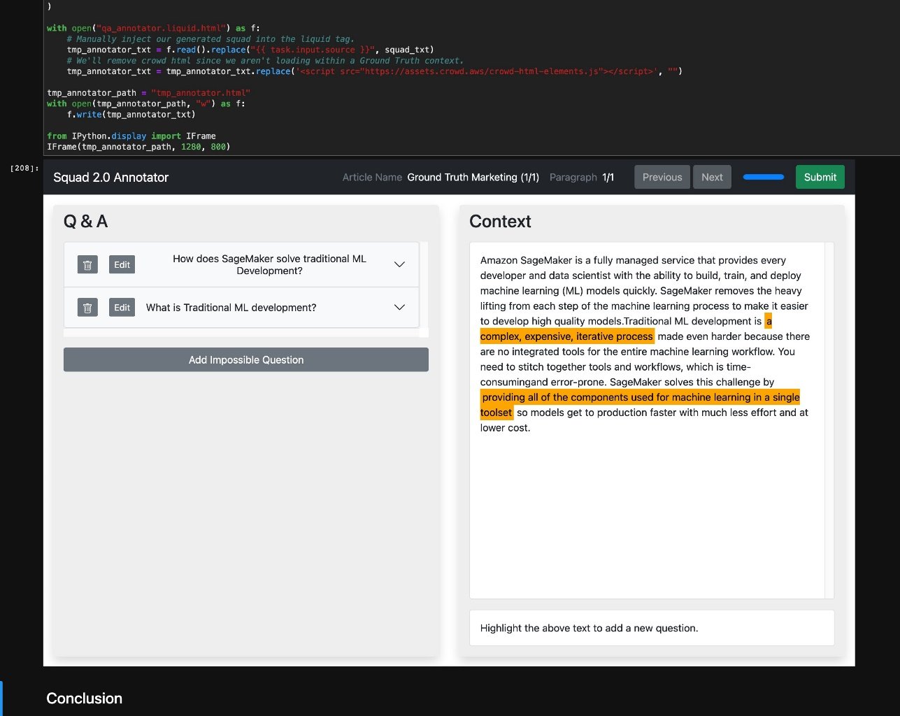The height and width of the screenshot is (716, 900).
Task: Select highlighted 'providing all of the components' answer
Action: (x=640, y=397)
